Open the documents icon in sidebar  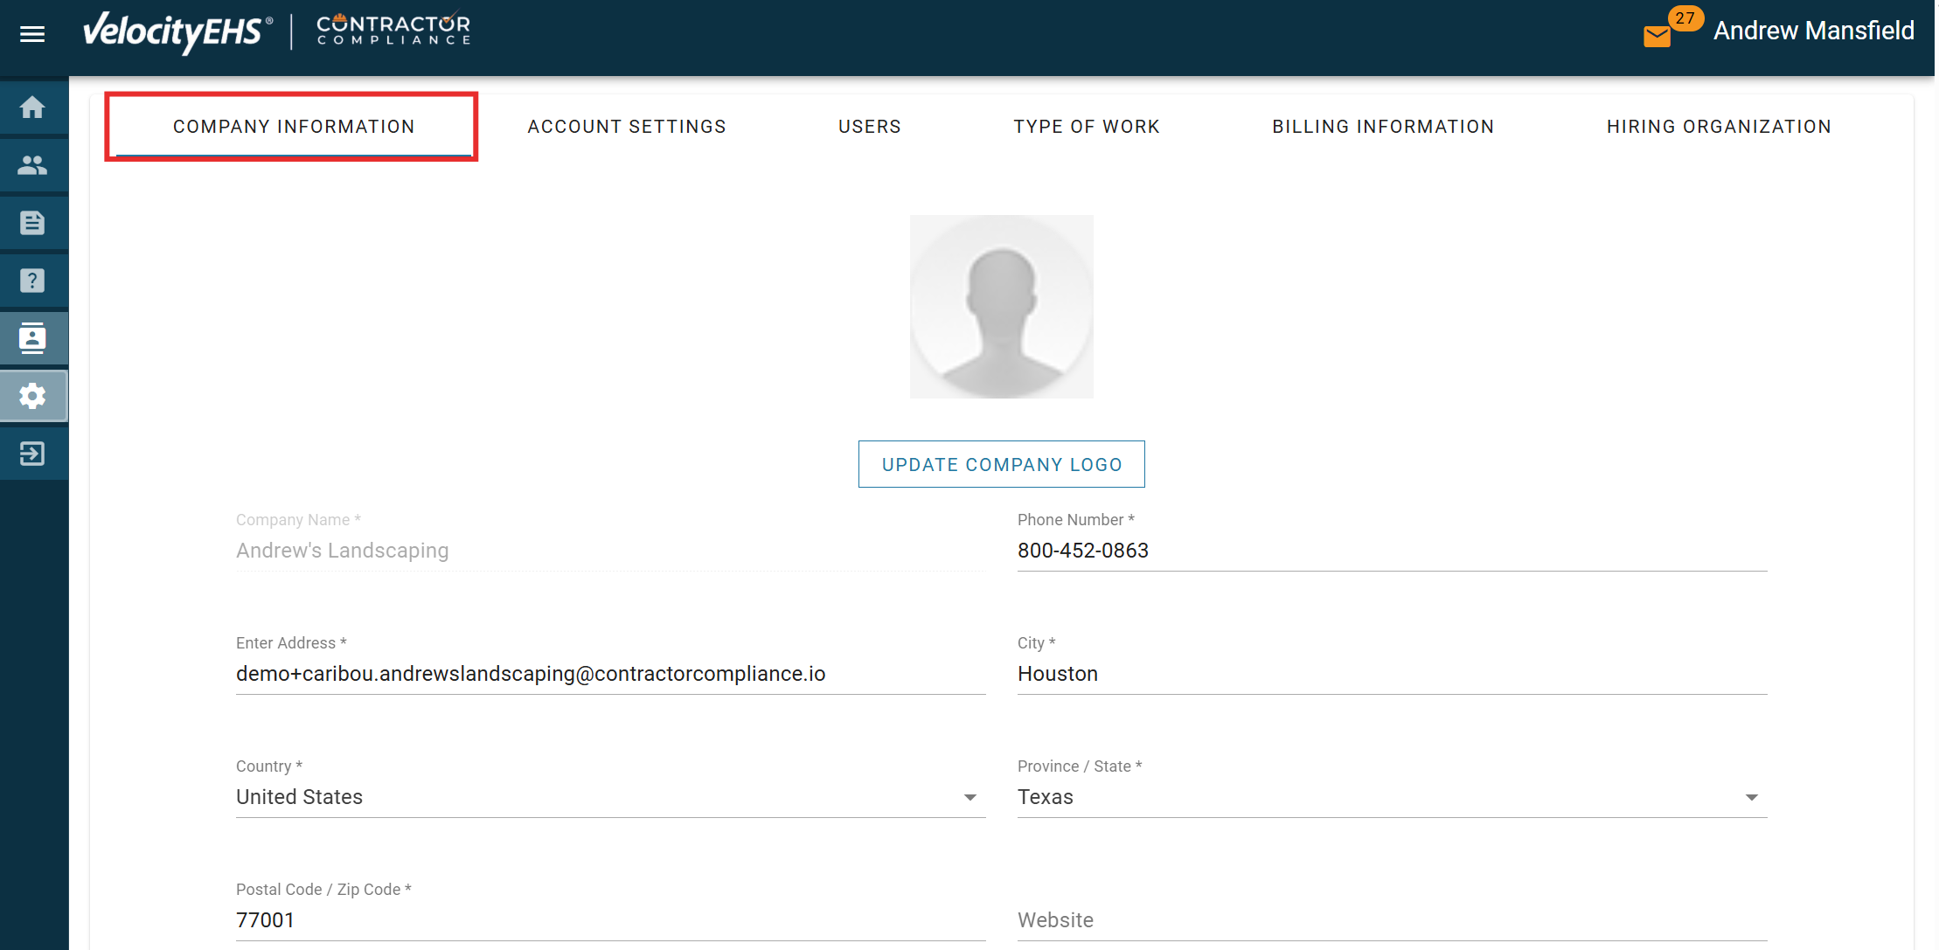(32, 223)
